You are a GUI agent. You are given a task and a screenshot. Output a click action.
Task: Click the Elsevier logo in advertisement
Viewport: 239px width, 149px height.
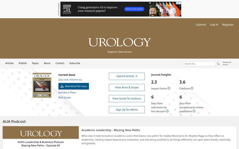(67, 9)
